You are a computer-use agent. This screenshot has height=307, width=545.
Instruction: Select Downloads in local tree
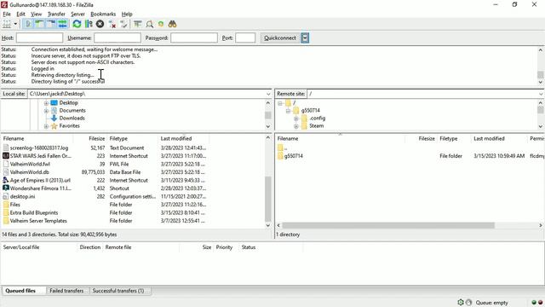72,118
